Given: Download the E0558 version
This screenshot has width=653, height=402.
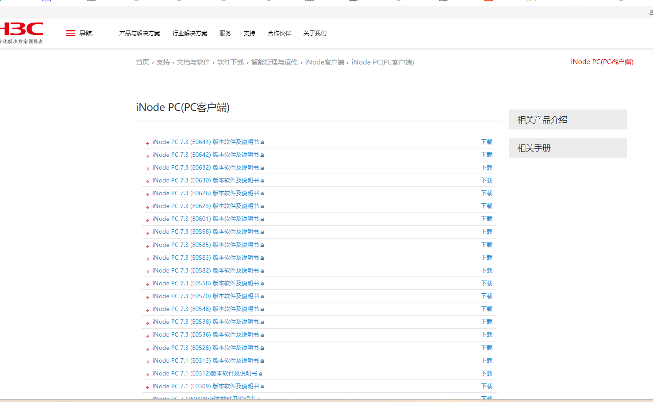Looking at the screenshot, I should pyautogui.click(x=487, y=283).
